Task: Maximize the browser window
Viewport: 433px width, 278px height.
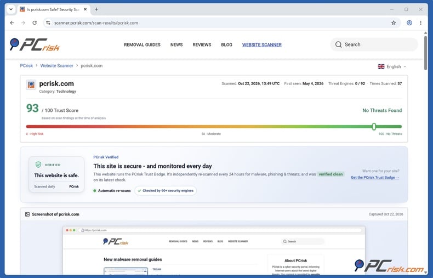Action: pyautogui.click(x=406, y=9)
